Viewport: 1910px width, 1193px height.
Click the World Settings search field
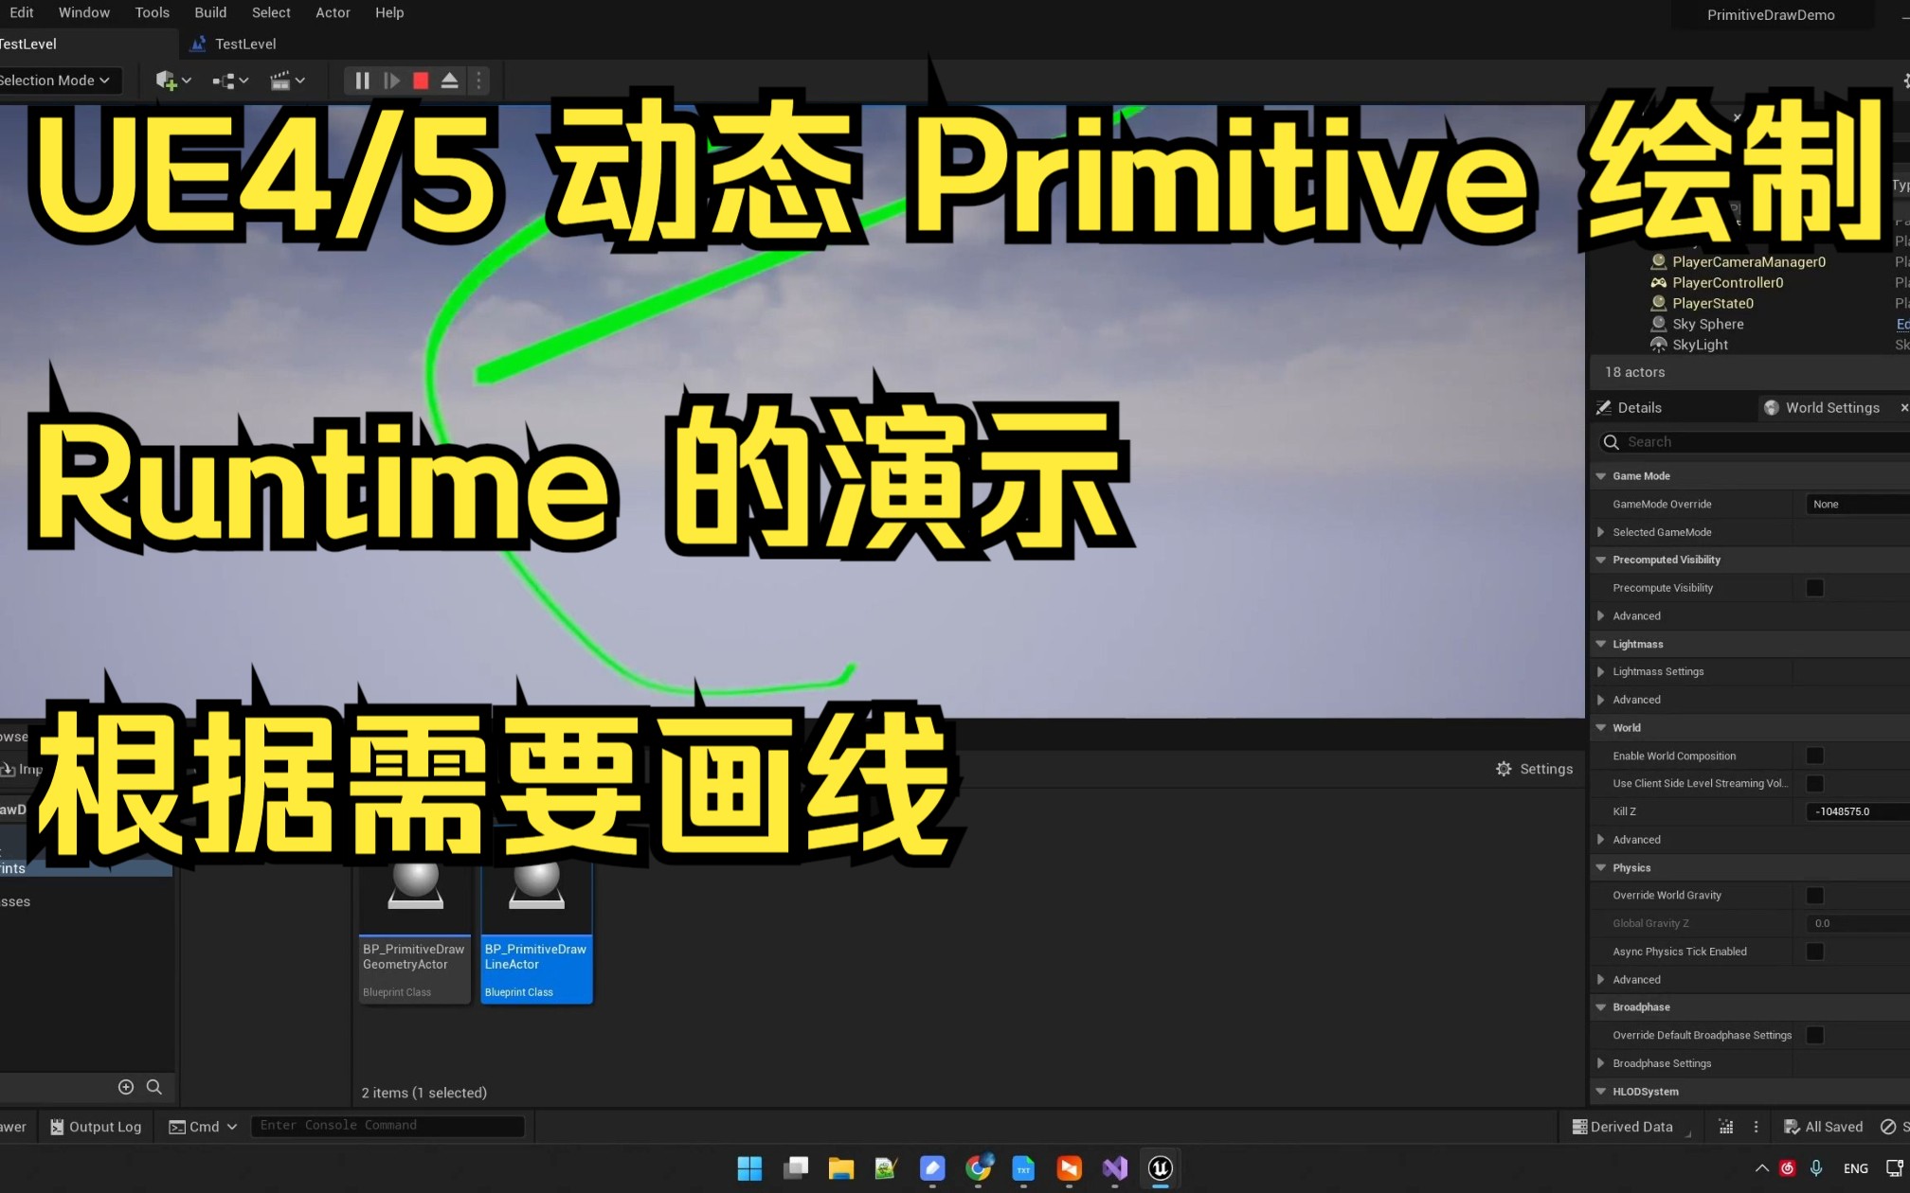click(x=1753, y=442)
